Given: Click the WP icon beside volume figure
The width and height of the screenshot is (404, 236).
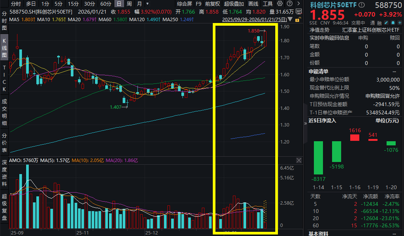Looking at the screenshot, I should tap(299, 12).
